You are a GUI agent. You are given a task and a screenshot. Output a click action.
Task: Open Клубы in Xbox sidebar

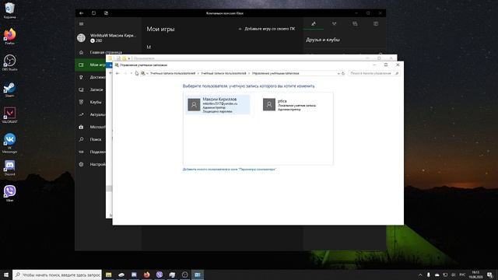pos(91,102)
